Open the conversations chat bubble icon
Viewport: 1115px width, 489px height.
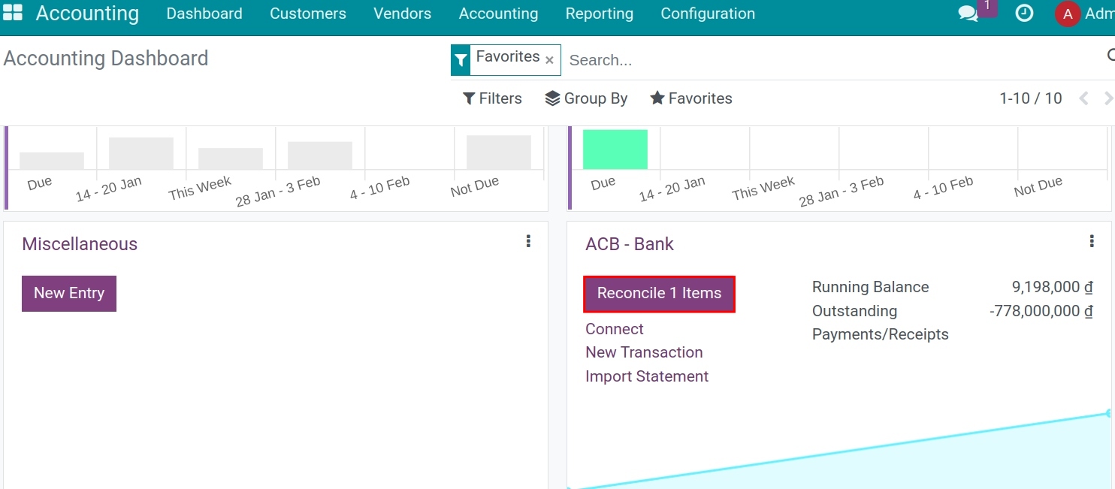[968, 14]
